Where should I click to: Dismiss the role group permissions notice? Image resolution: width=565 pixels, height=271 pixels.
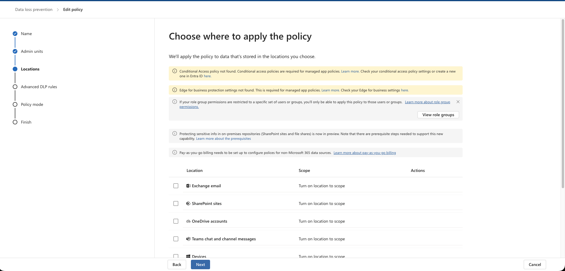pos(458,102)
